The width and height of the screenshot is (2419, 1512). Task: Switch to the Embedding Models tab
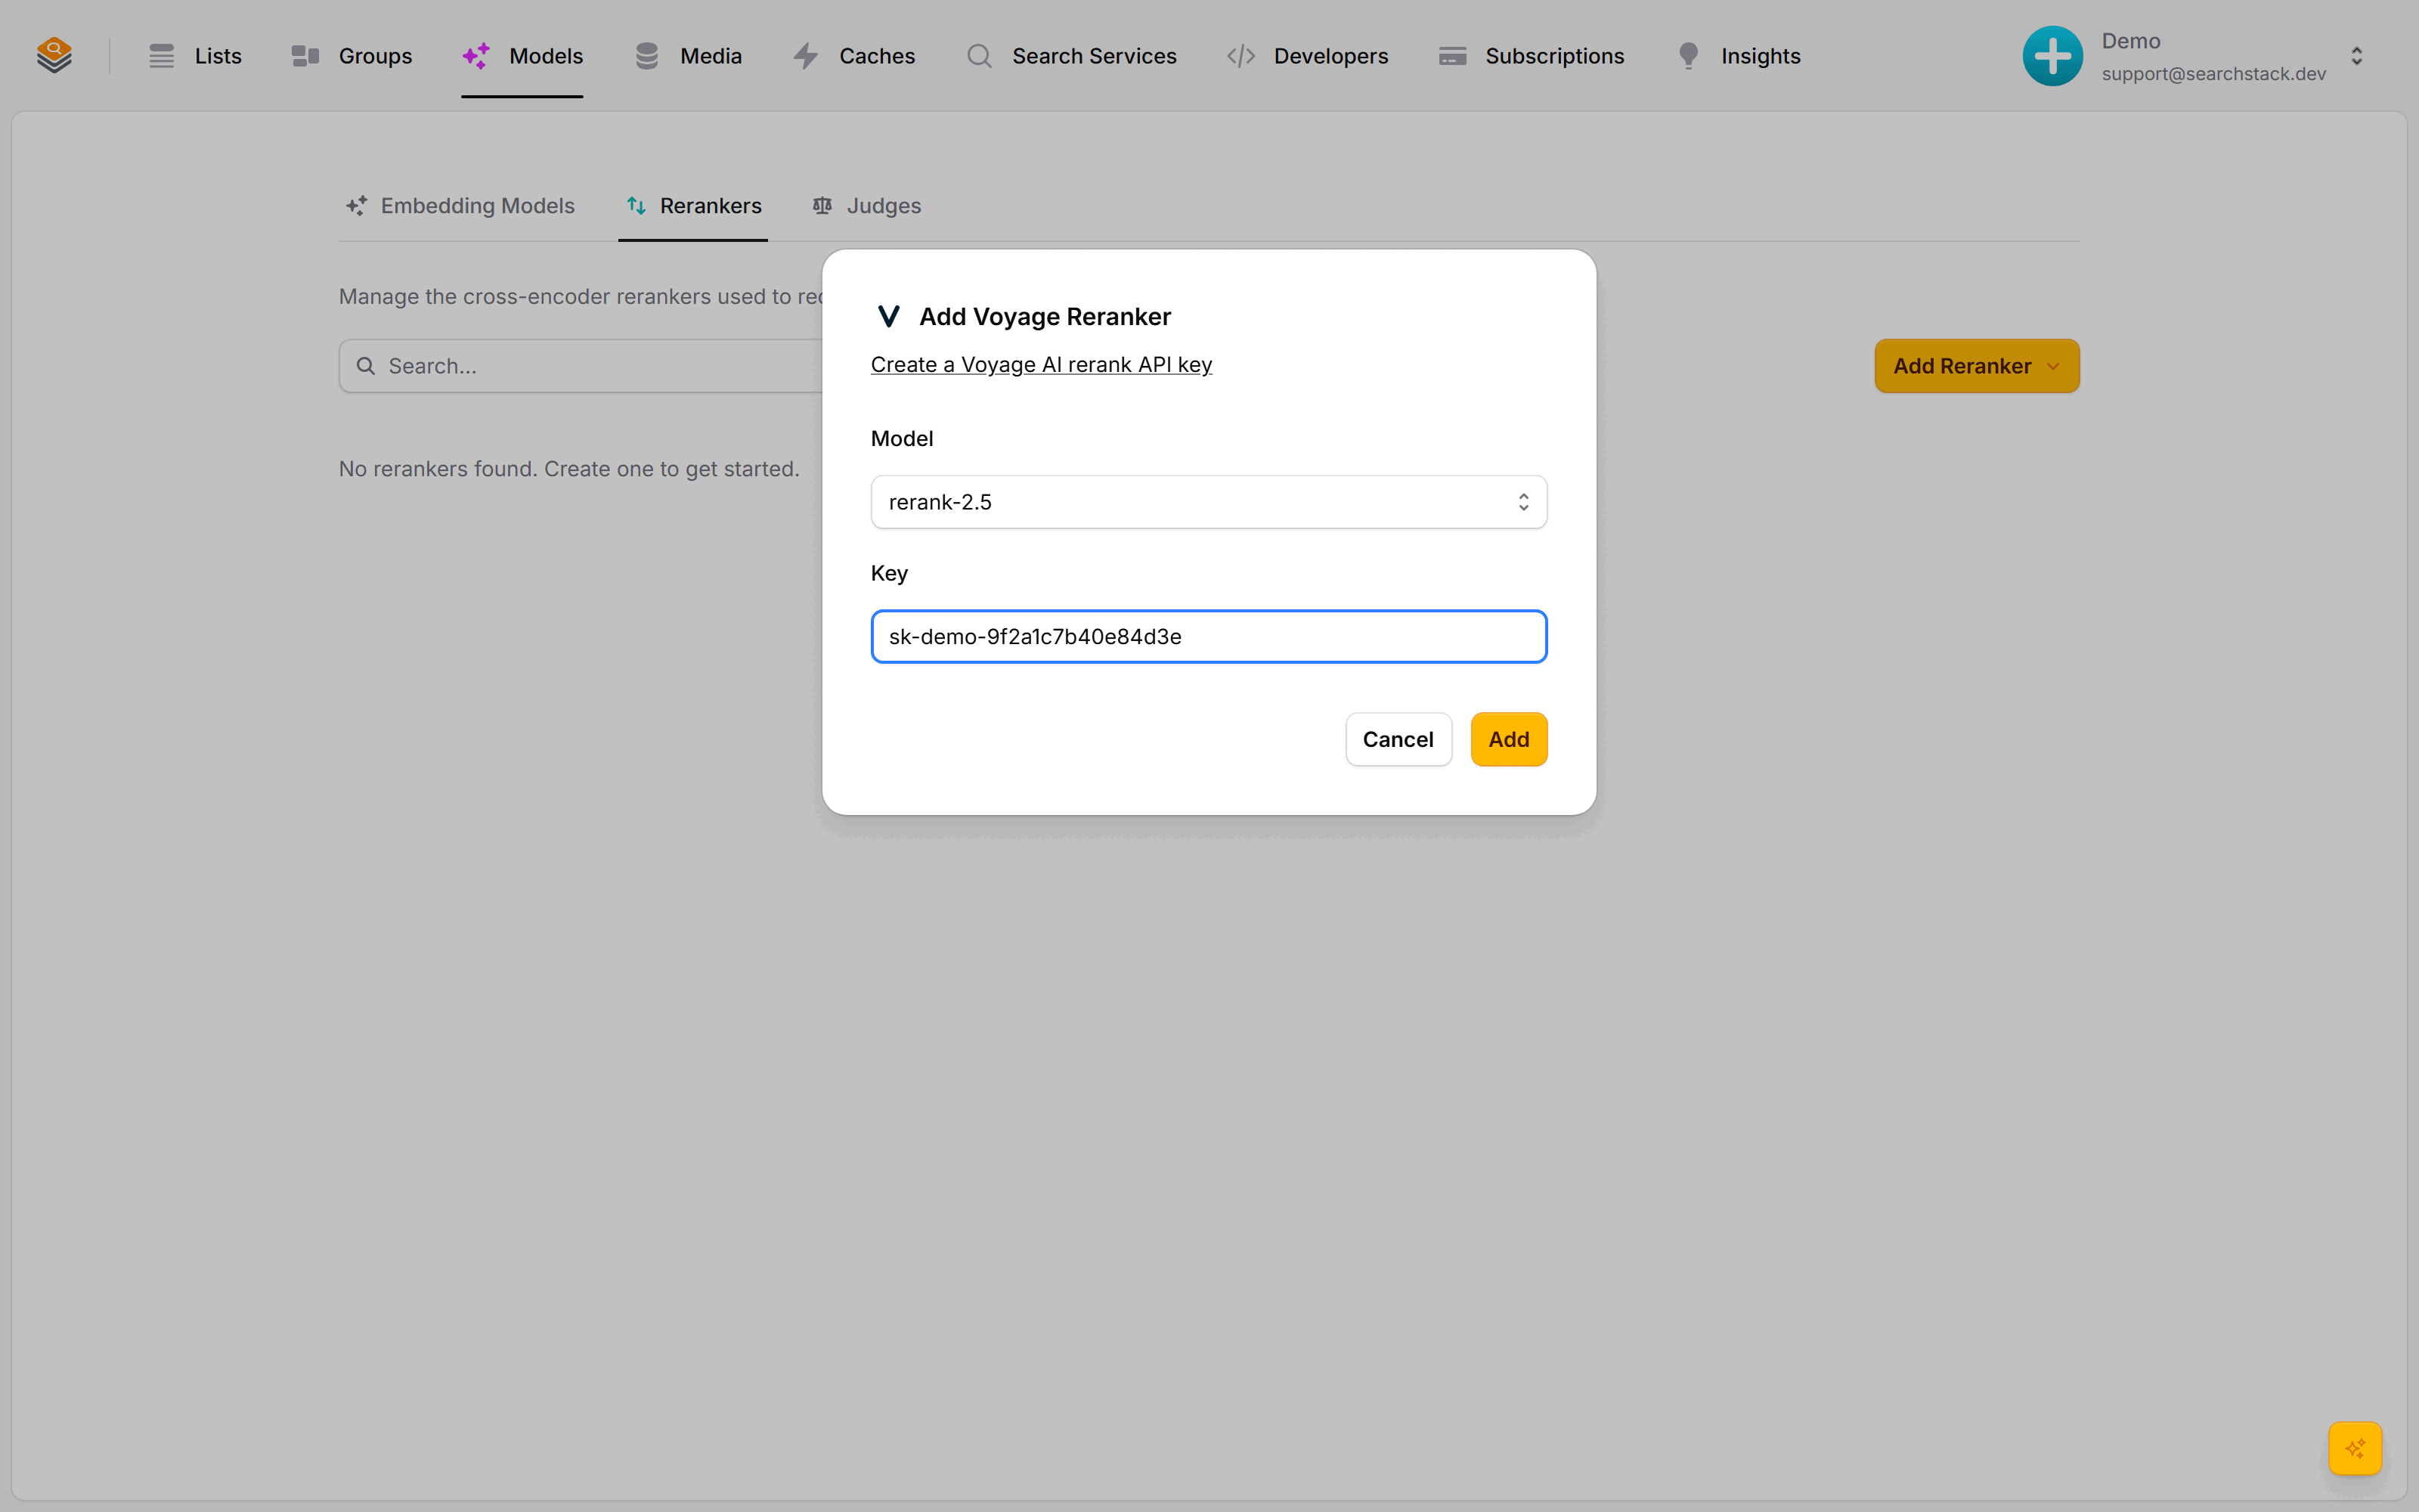coord(460,206)
